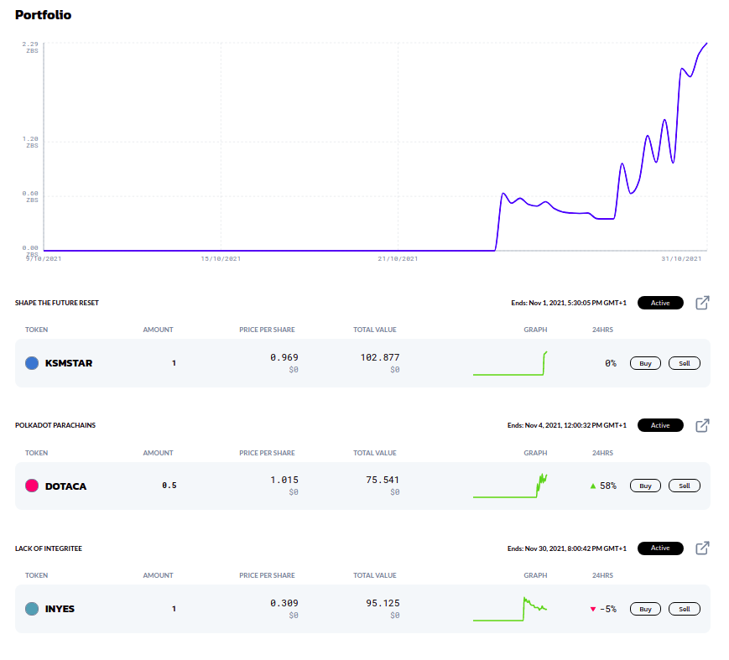Viewport: 729px width, 660px height.
Task: Click the SHAPE THE FUTURE RESET market title
Action: pyautogui.click(x=57, y=303)
